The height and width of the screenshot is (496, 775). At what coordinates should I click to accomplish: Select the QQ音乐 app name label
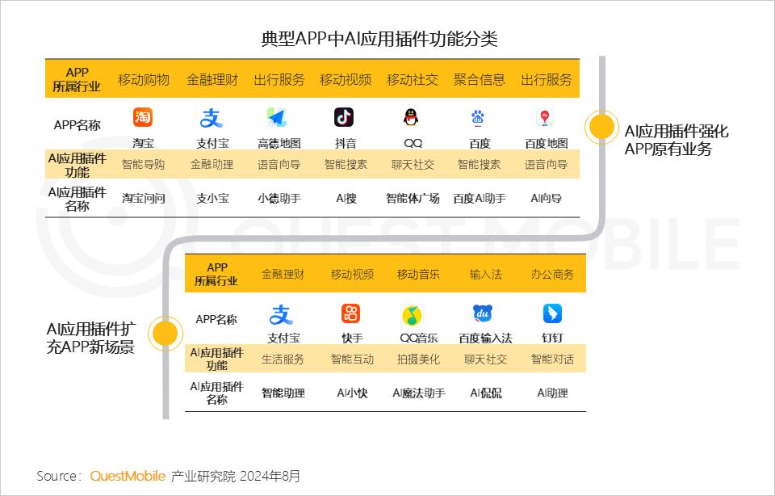click(x=419, y=338)
